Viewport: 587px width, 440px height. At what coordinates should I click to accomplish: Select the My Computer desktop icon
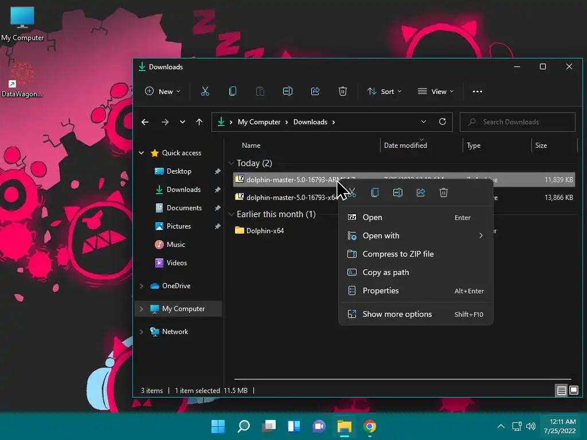(x=22, y=24)
